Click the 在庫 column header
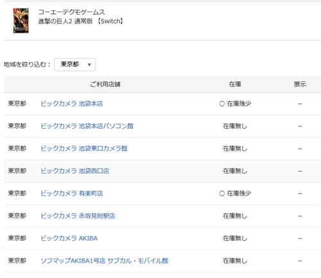321x278 pixels. click(235, 85)
